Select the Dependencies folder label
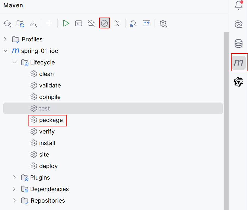This screenshot has width=248, height=210. click(x=50, y=189)
